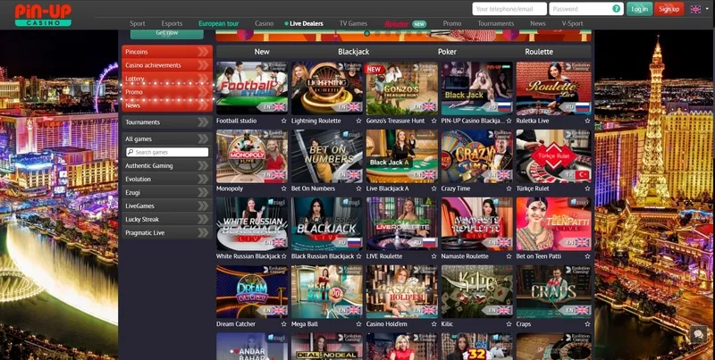Screen dimensions: 715x360
Task: Open Lottery sidebar link
Action: tap(135, 79)
